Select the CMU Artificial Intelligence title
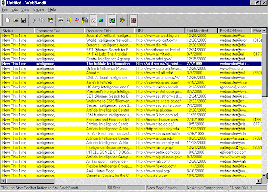This screenshot has width=268, height=192. tap(108, 78)
